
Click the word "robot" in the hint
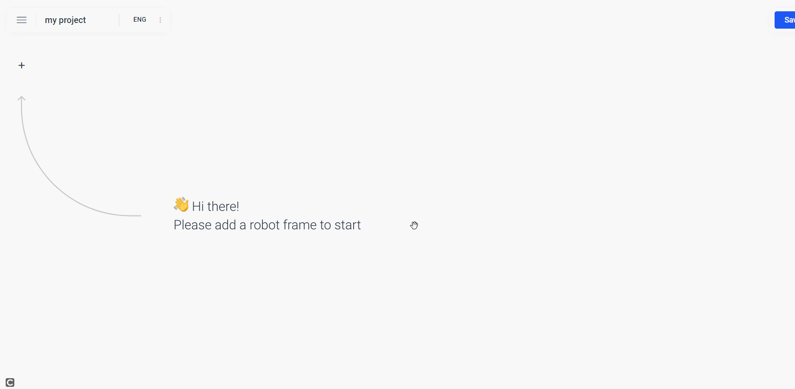(x=265, y=225)
